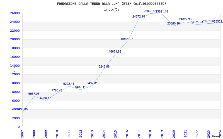
Task: Click the x-axis year 2011
Action: 69,134
